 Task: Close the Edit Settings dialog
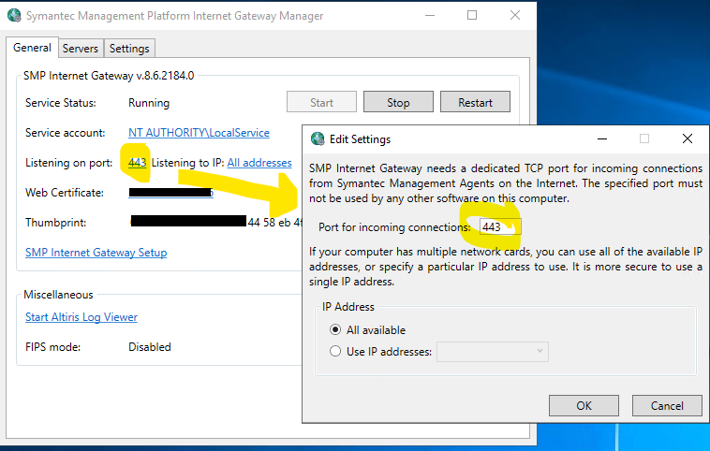click(x=688, y=138)
